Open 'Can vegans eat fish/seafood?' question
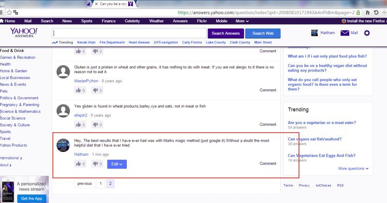Viewport: 387px width, 203px height. click(315, 139)
